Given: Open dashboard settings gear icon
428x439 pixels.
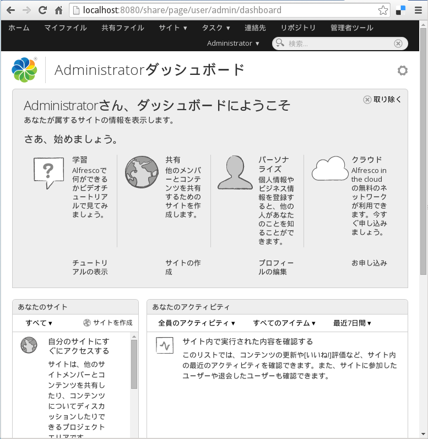Looking at the screenshot, I should 403,71.
